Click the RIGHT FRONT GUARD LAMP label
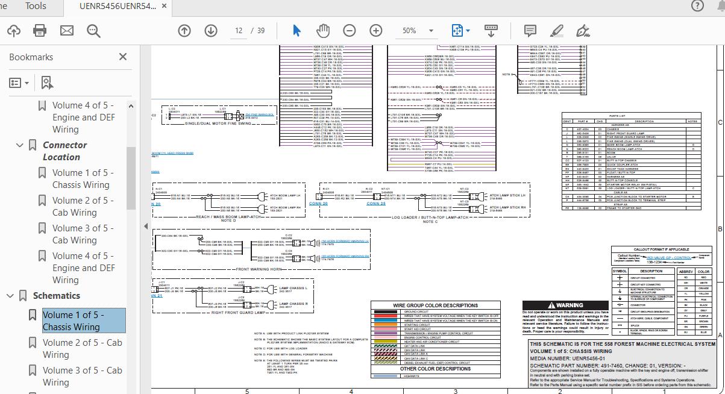Viewport: 725px width, 394px height. tap(239, 313)
